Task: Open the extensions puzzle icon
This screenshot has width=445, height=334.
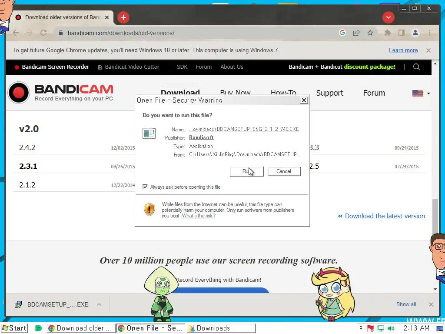Action: [x=387, y=33]
